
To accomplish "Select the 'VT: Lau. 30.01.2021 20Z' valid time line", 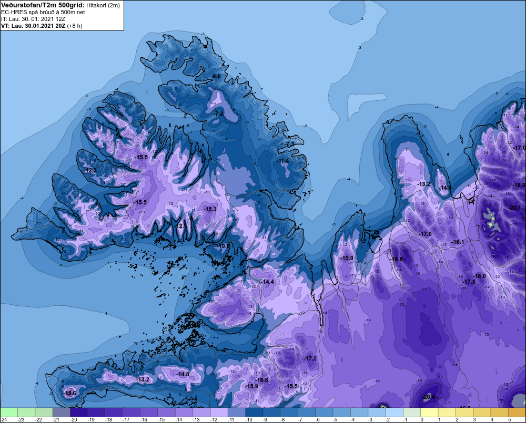I will click(33, 26).
